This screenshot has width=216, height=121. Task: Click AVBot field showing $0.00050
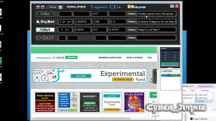click(x=82, y=30)
